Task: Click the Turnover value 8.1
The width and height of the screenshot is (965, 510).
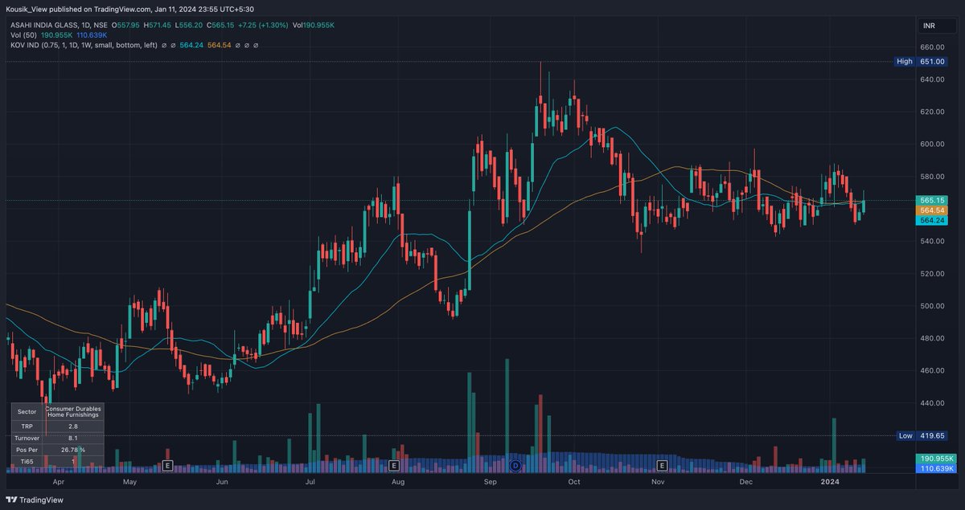Action: [x=73, y=437]
